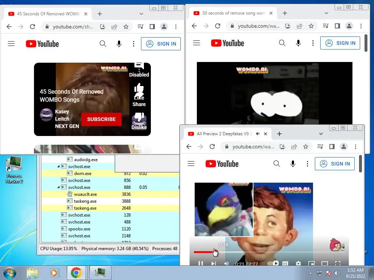
Task: Open video settings gear in Deepfakes player
Action: (298, 263)
